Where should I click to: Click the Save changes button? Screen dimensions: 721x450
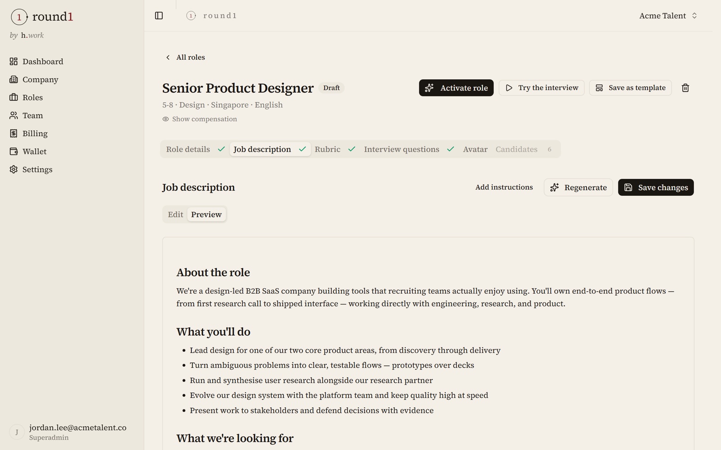tap(656, 187)
